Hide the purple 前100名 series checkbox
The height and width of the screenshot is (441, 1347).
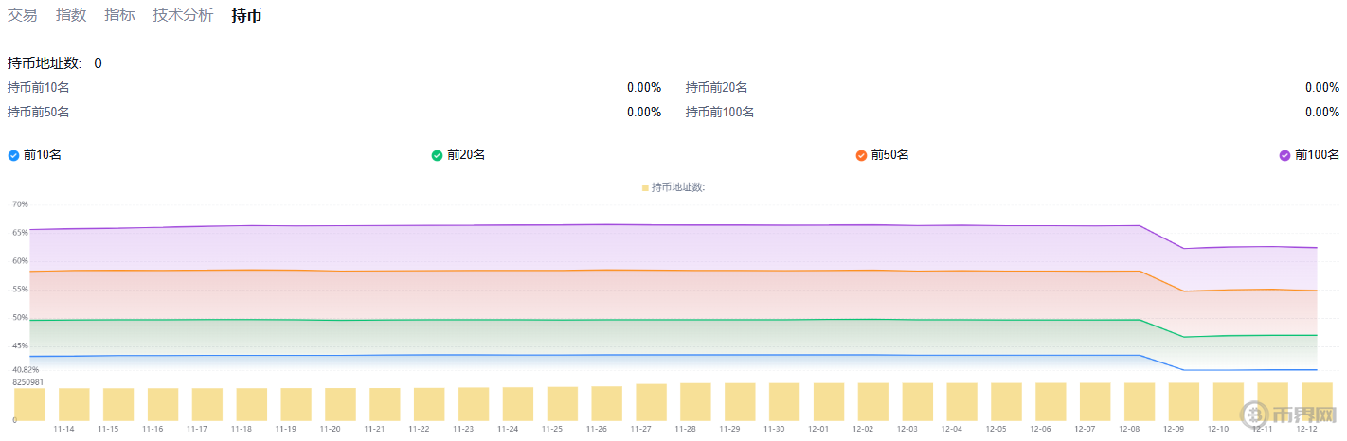tap(1284, 155)
